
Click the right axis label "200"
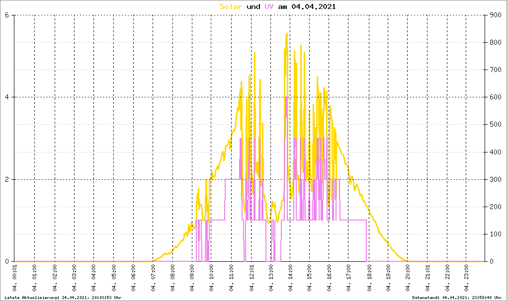tap(495, 207)
